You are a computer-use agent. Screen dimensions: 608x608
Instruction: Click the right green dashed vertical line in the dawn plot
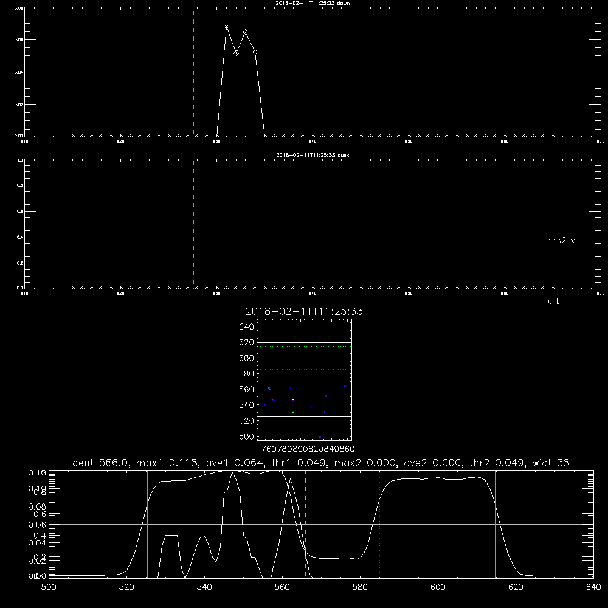(336, 72)
